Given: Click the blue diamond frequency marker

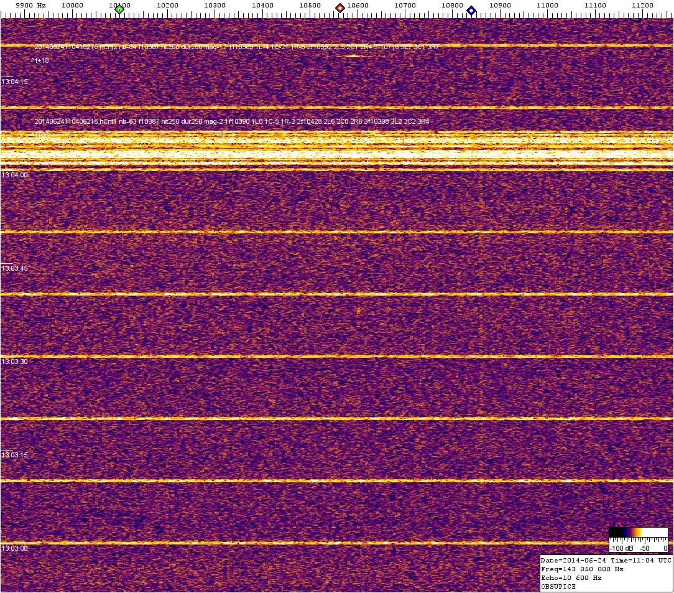Looking at the screenshot, I should pos(471,11).
